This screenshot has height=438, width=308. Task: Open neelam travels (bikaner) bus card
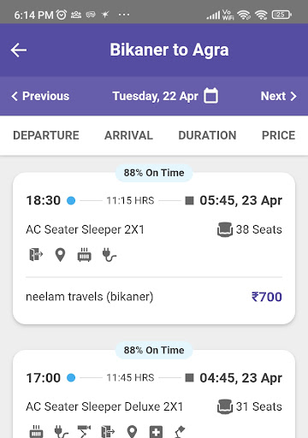pyautogui.click(x=154, y=248)
